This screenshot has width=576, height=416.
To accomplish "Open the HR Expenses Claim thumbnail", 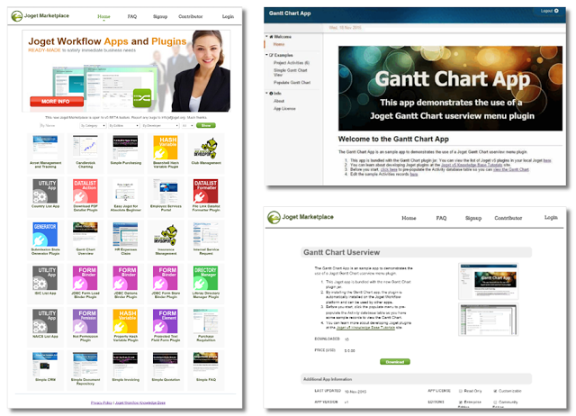I will click(x=125, y=234).
